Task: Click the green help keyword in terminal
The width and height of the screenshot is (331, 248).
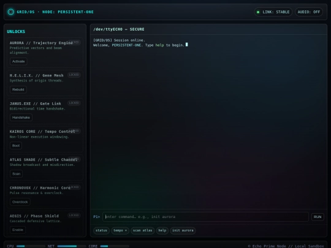Action: click(159, 45)
